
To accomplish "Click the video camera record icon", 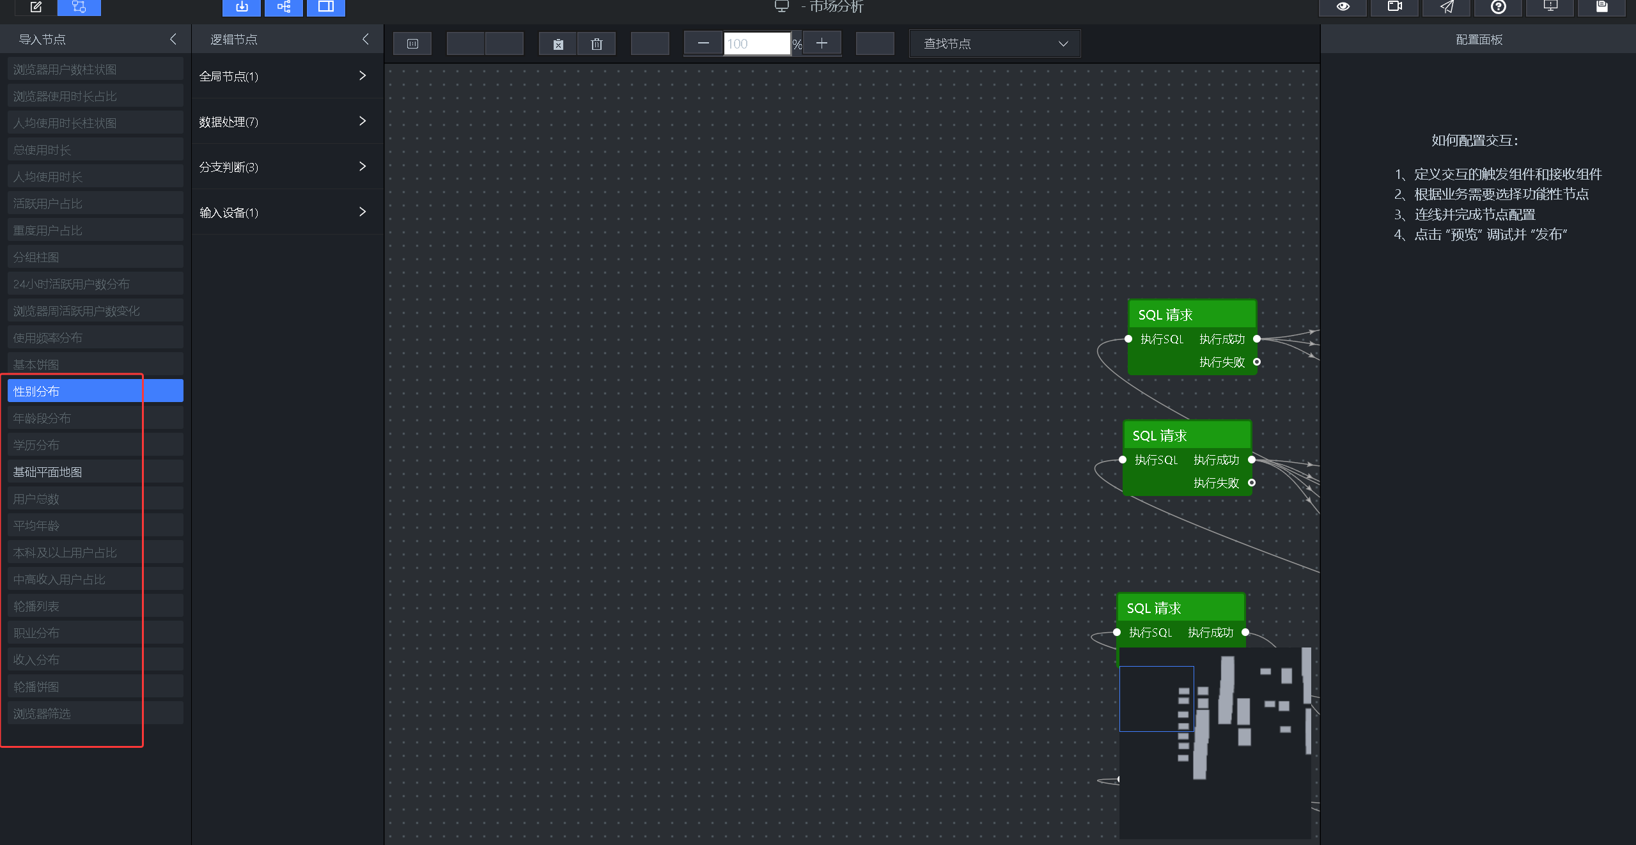I will (1395, 7).
